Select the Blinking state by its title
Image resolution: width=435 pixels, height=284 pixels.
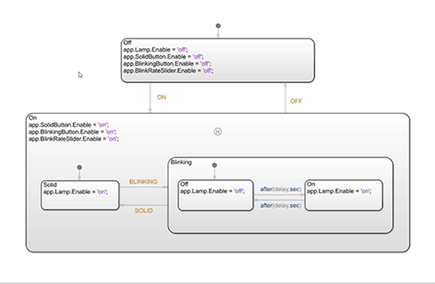tap(182, 162)
